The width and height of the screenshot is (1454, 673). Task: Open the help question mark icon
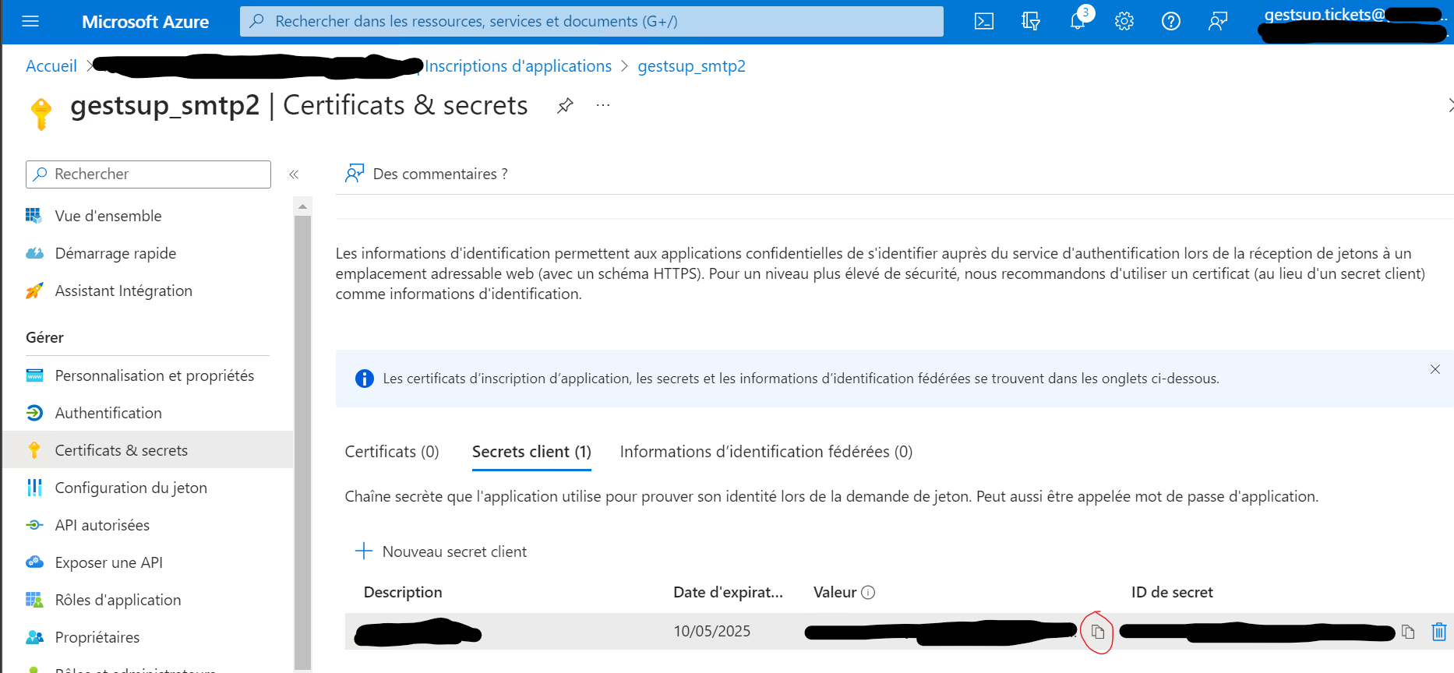[x=1171, y=22]
